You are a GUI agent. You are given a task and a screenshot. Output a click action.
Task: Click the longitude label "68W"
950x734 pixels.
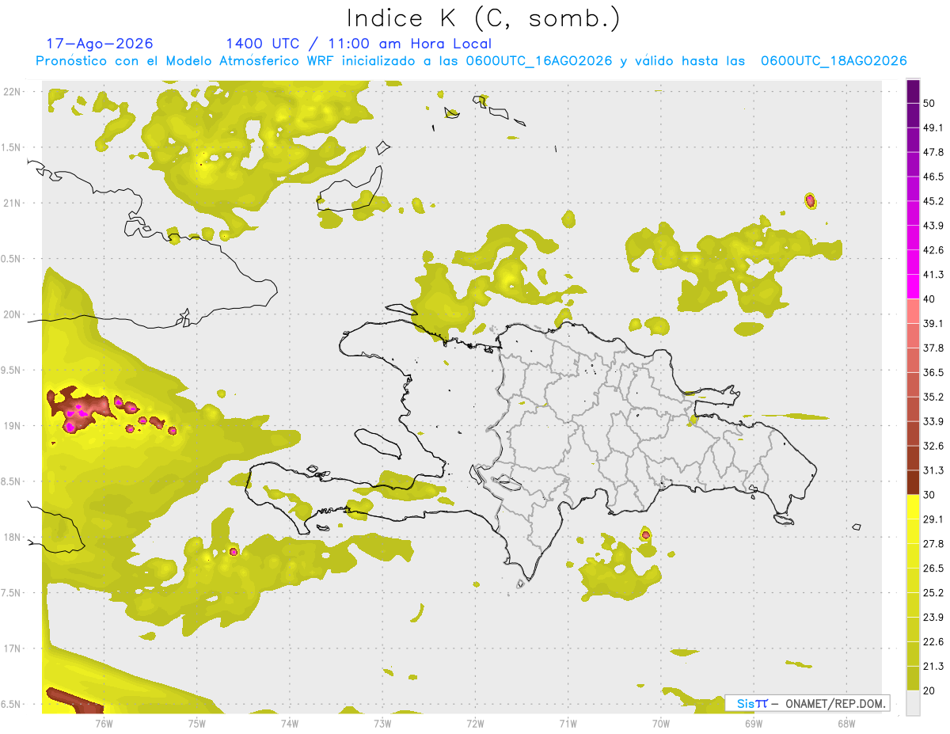coord(845,724)
